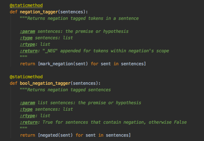
Task: Click the @staticmethod decorator above bool_negation_tagger
Action: point(26,77)
